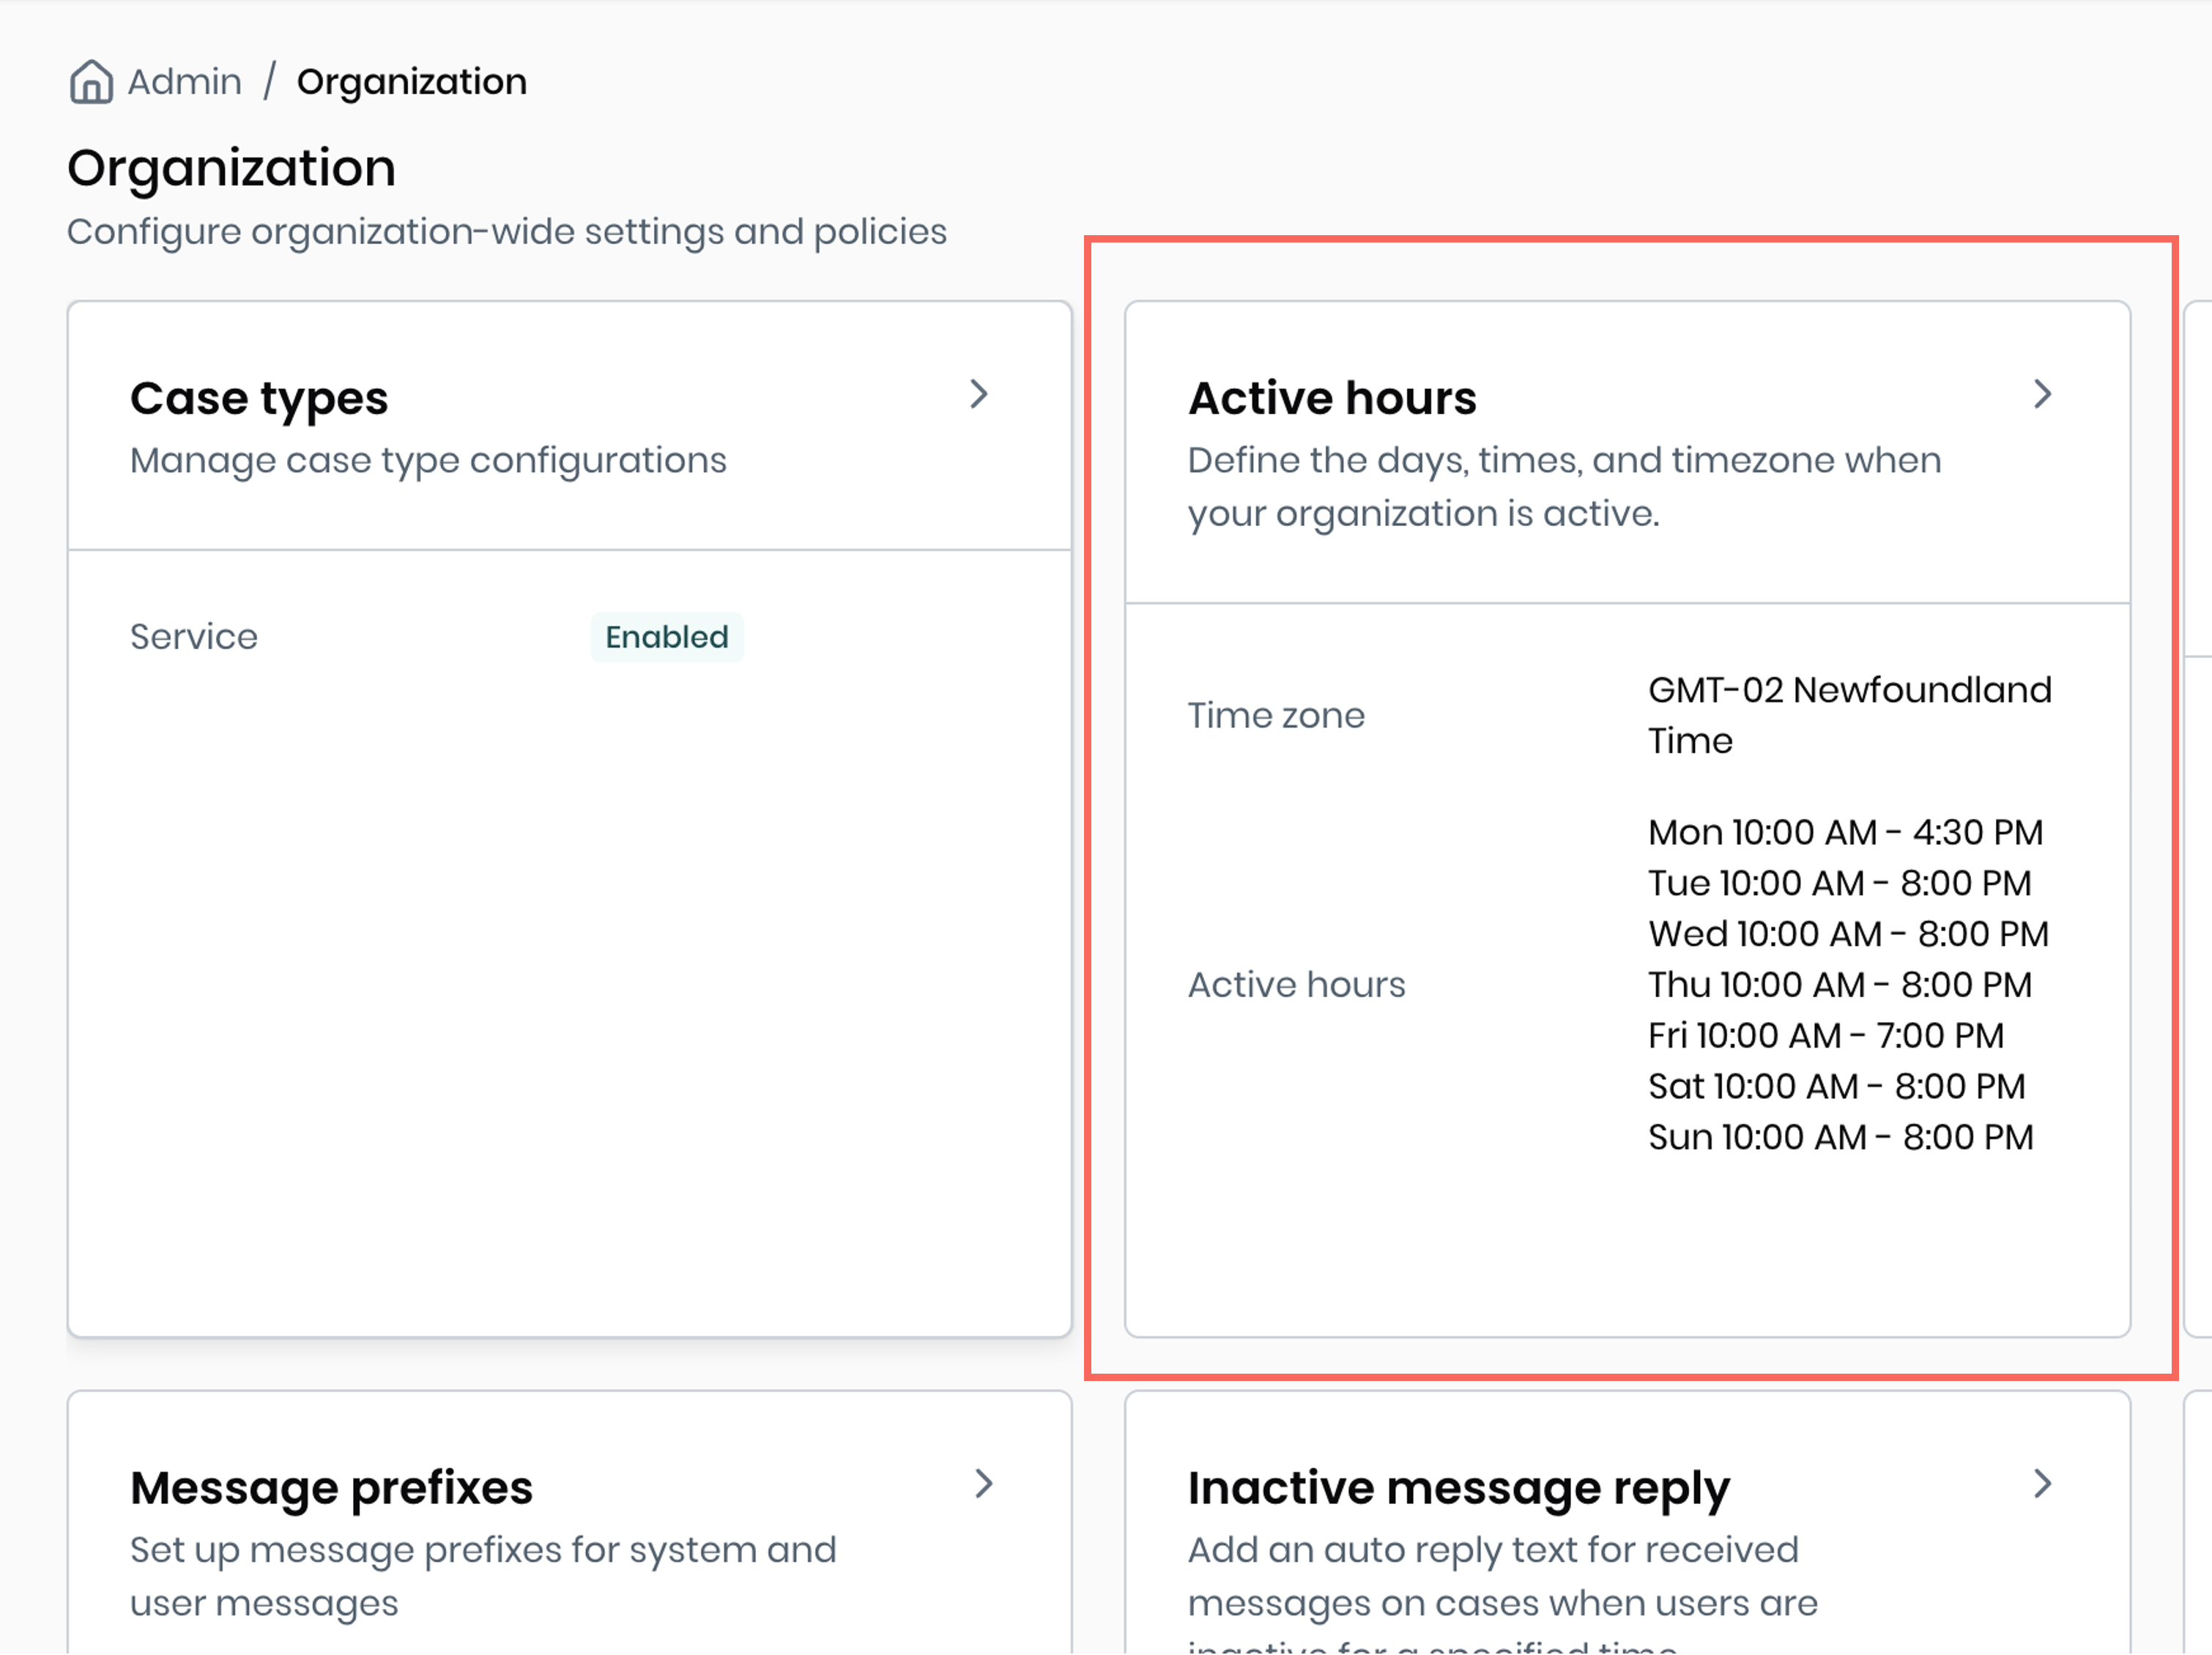Image resolution: width=2212 pixels, height=1655 pixels.
Task: Click Sat 10:00 AM - 8:00 PM
Action: (1837, 1087)
